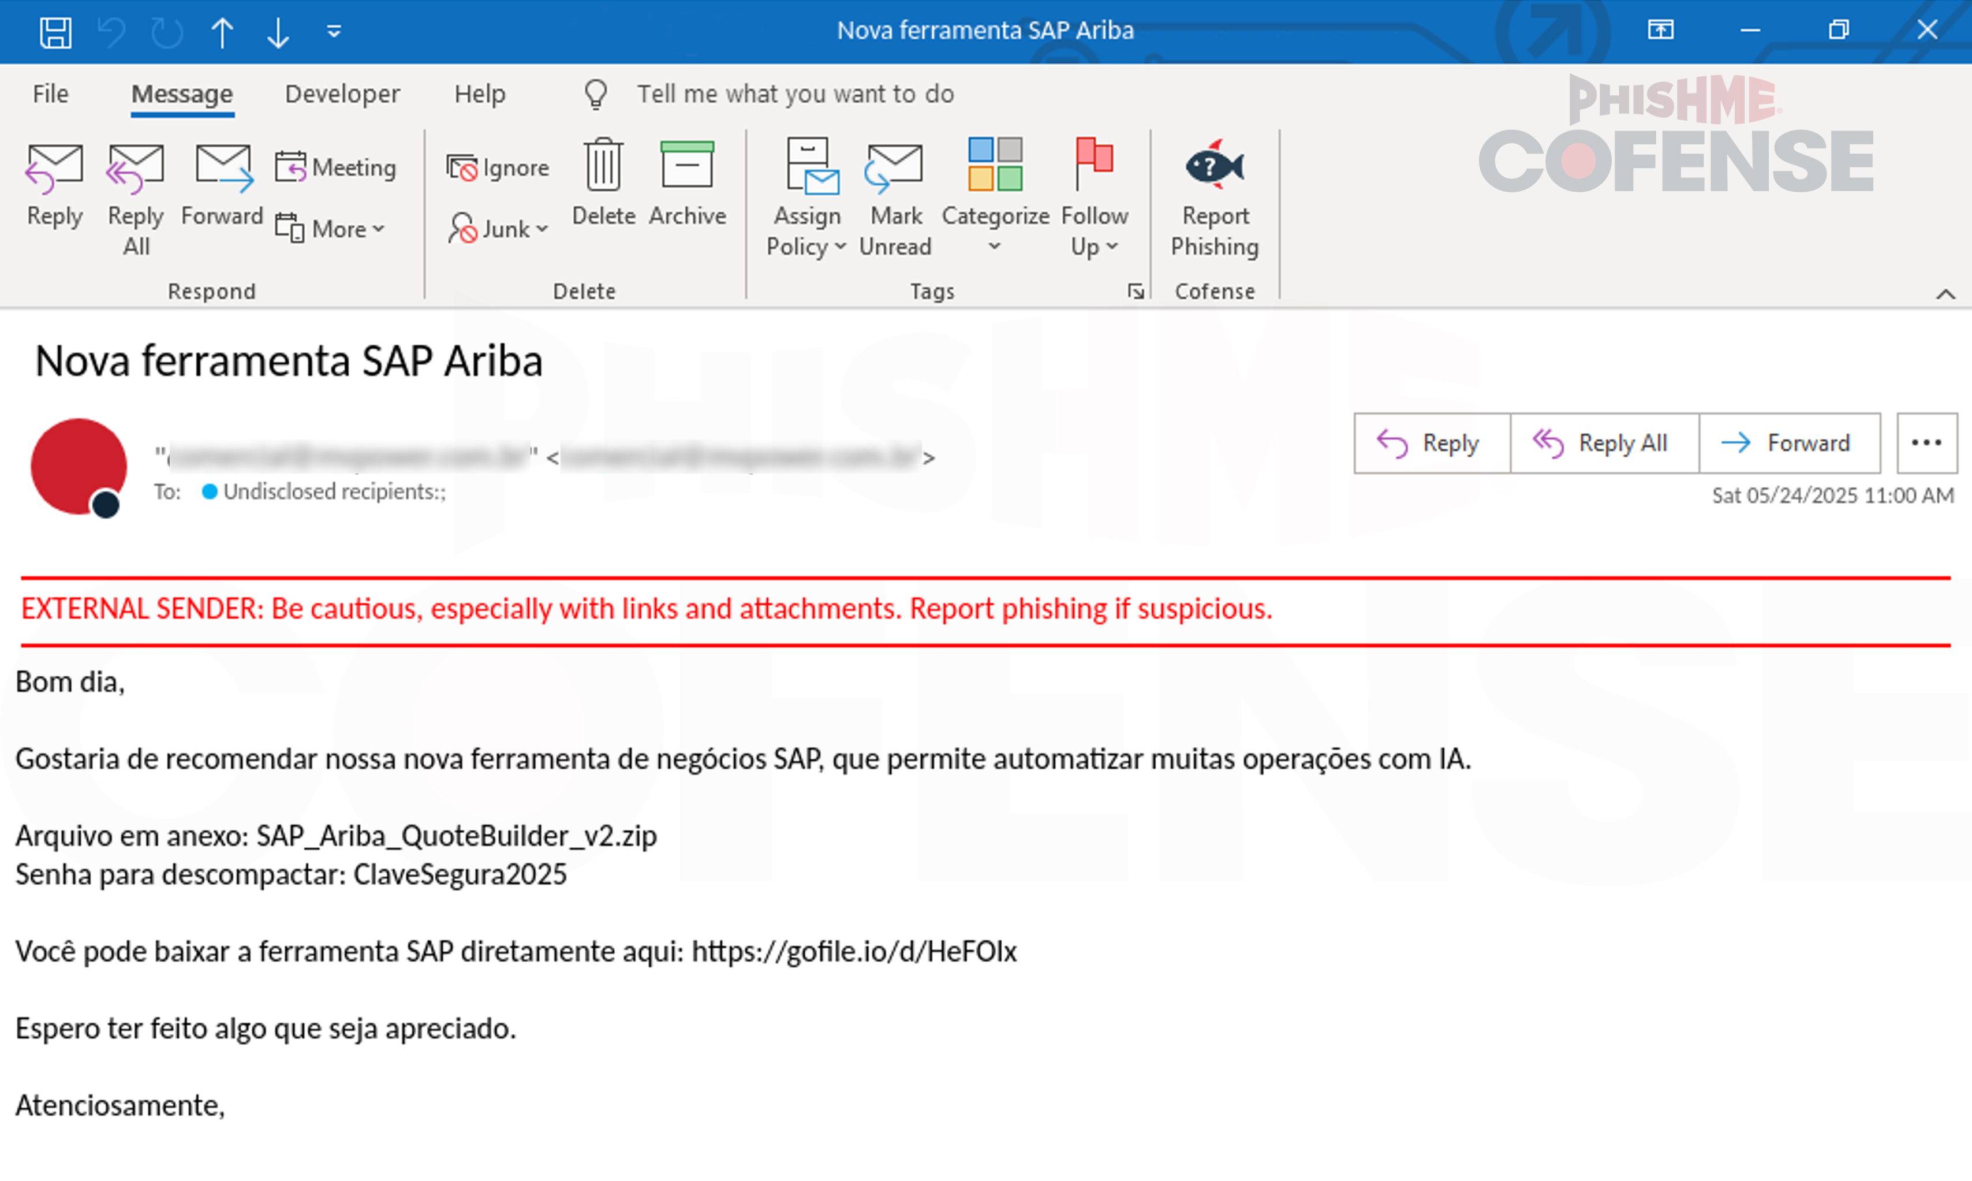Click the ribbon display options icon

[x=1660, y=30]
